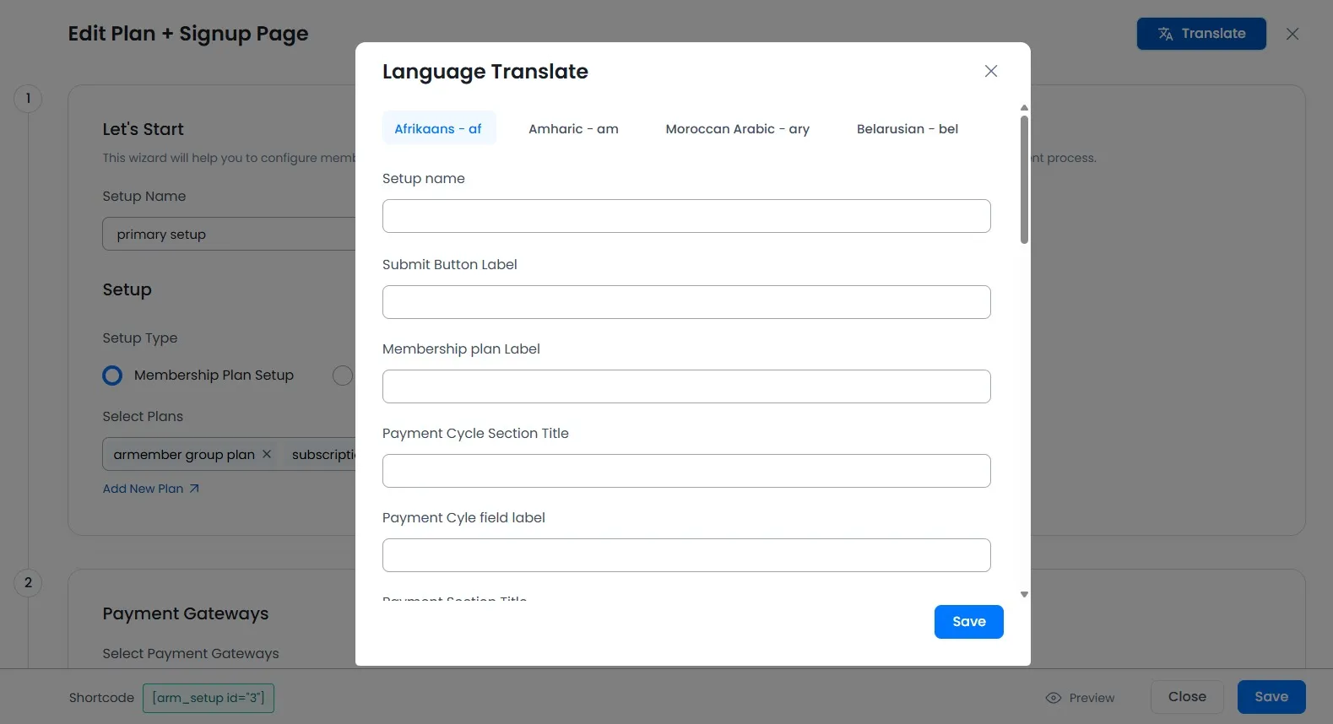
Task: Focus the Setup name translation field
Action: 686,216
